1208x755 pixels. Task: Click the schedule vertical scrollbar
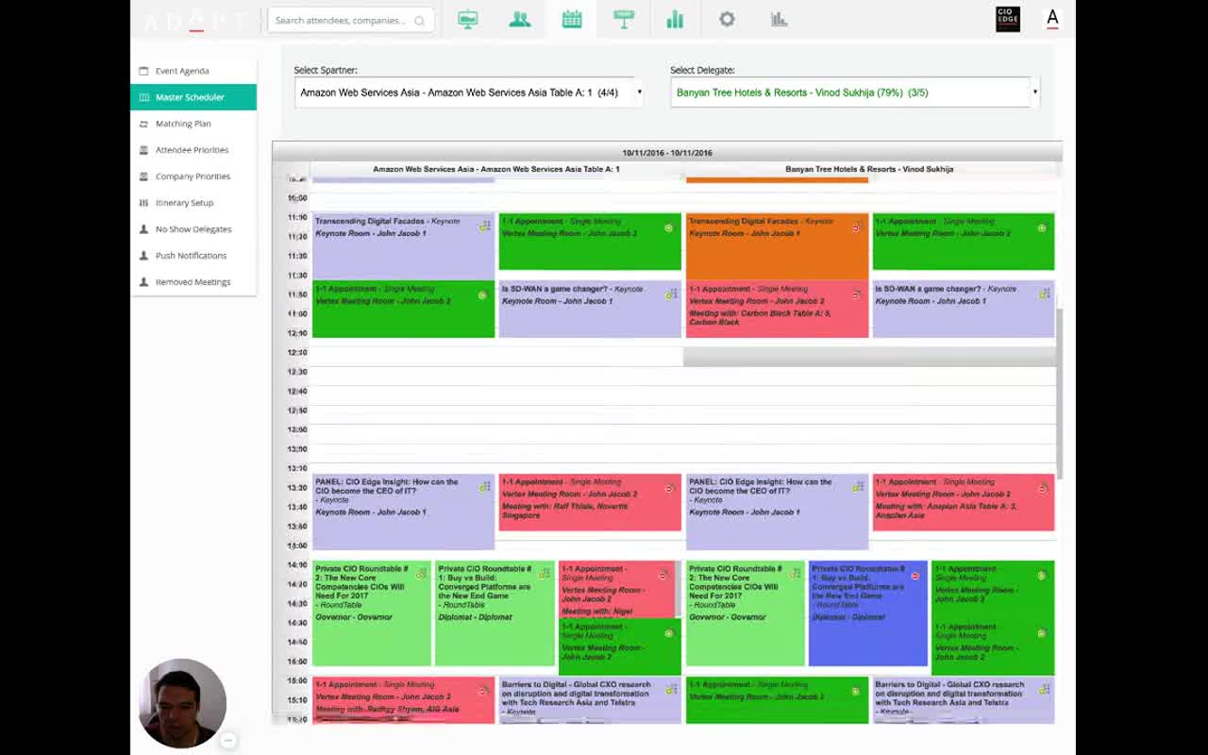1059,394
